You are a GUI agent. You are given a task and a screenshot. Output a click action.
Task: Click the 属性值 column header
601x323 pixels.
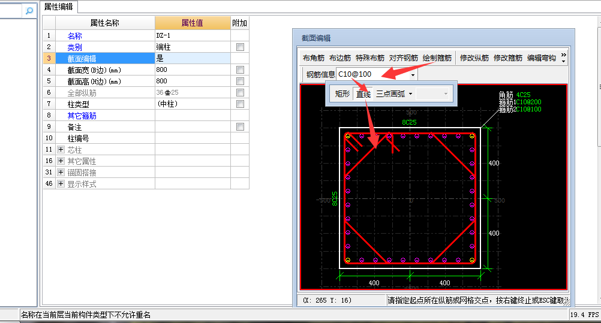[193, 23]
